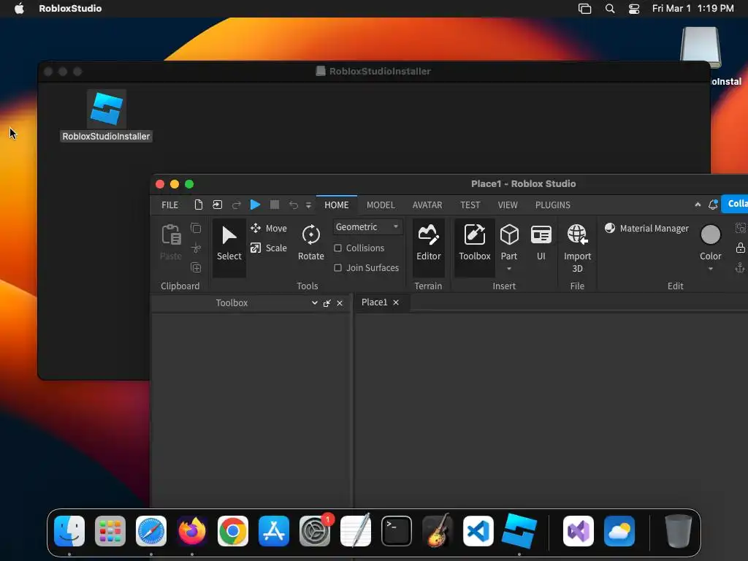Expand the Part type dropdown arrow
The image size is (748, 561).
click(509, 269)
